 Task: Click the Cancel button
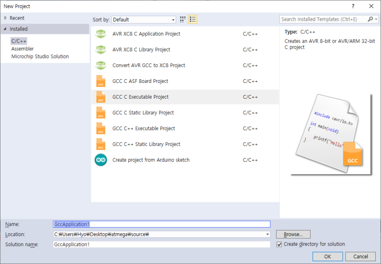[x=361, y=256]
